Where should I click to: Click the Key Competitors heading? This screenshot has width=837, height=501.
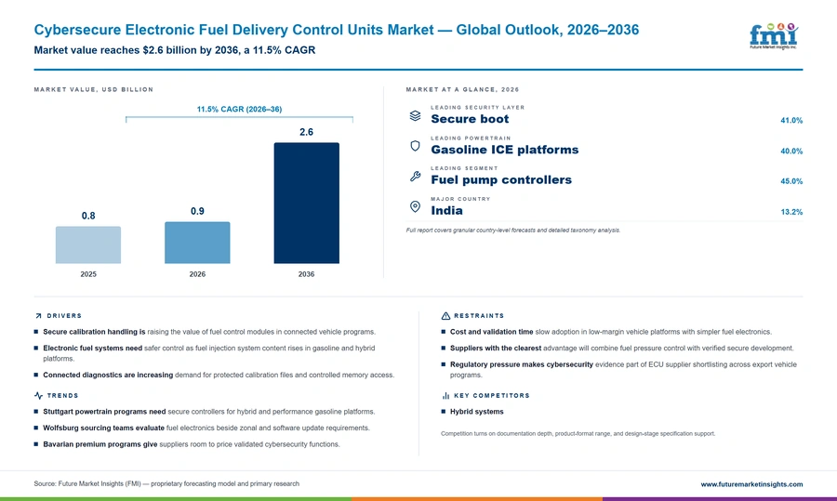pyautogui.click(x=492, y=395)
